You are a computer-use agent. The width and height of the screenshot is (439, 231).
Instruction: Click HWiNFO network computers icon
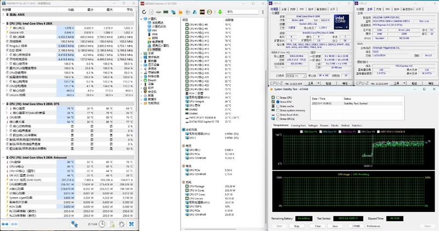pyautogui.click(x=74, y=224)
